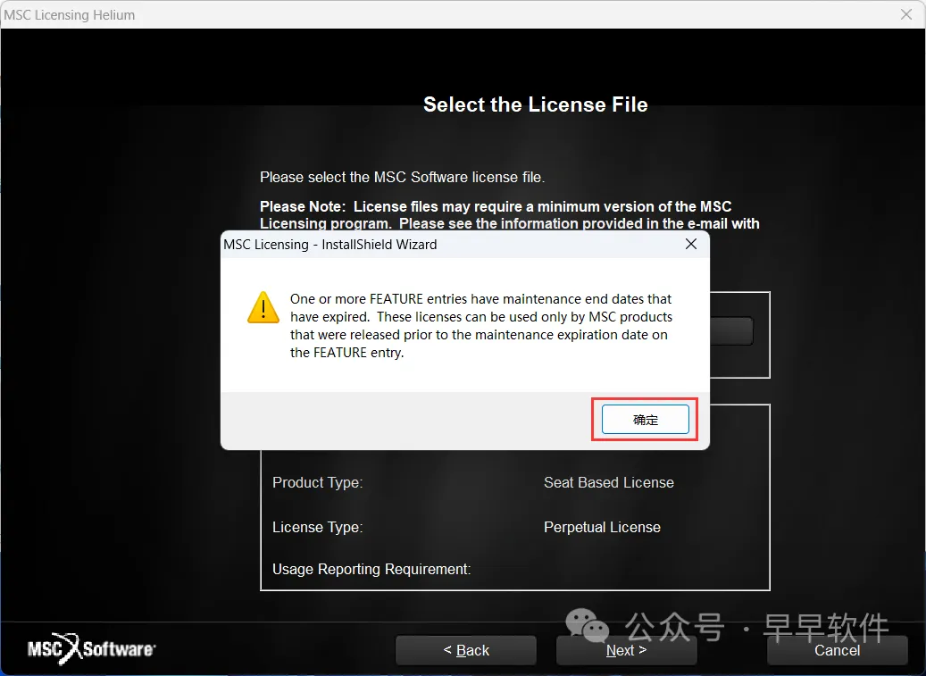Proceed with the Next button

(626, 650)
